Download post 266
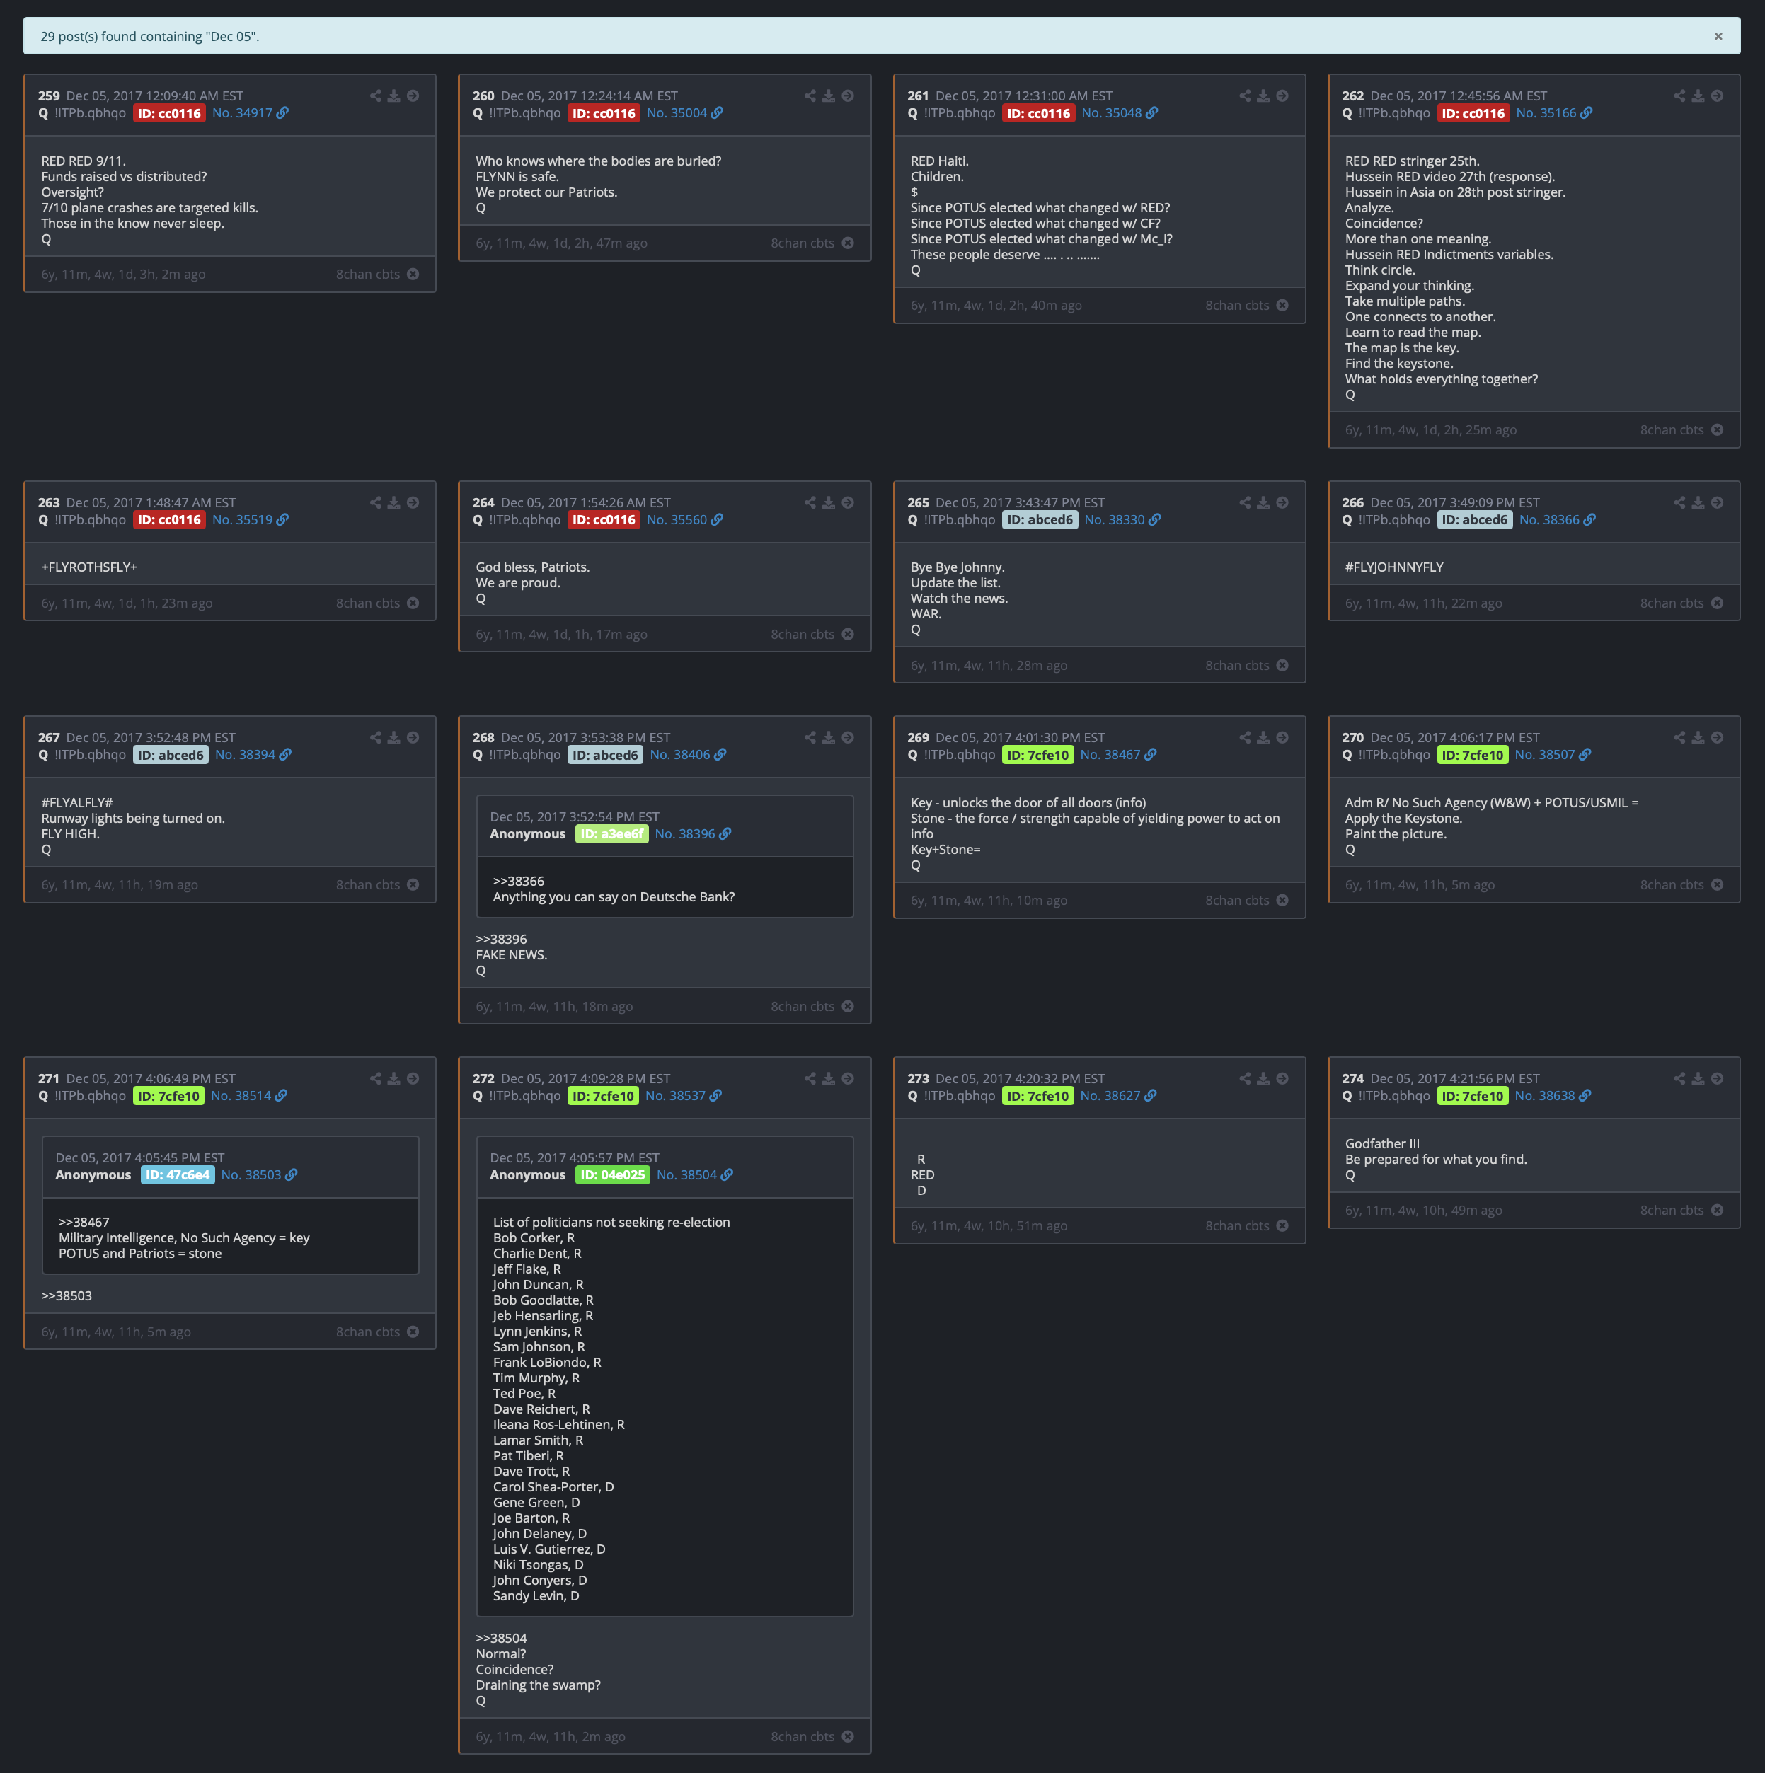 1698,503
